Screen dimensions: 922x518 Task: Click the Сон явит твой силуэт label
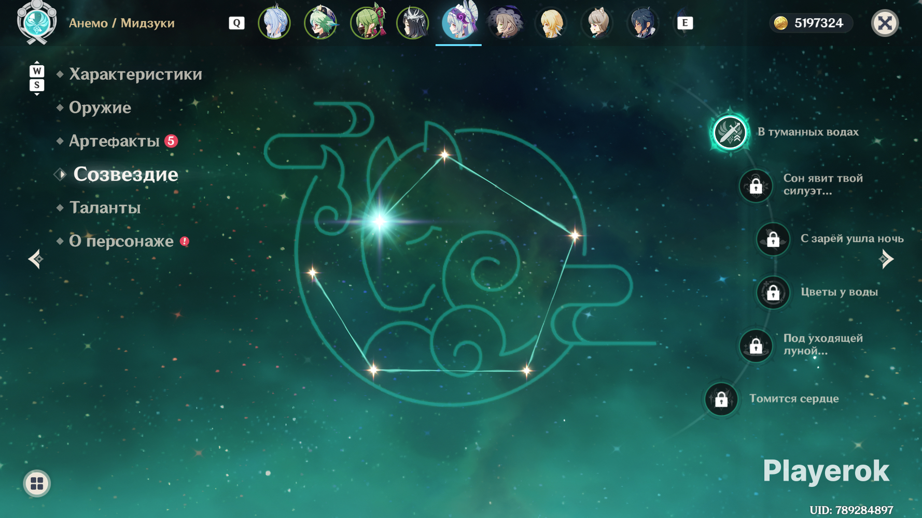coord(823,184)
